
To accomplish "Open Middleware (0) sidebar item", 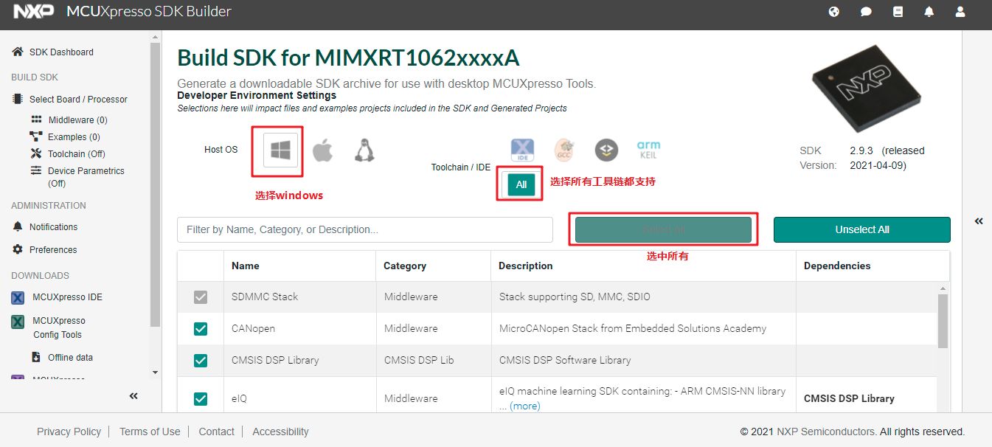I will 77,120.
